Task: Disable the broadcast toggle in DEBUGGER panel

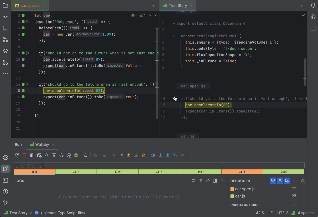Action: point(273,181)
